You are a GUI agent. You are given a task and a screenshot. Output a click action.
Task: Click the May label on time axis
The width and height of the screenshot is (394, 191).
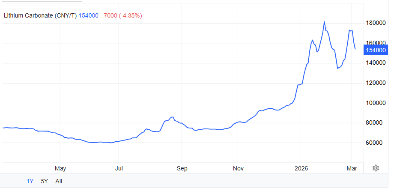(x=60, y=168)
